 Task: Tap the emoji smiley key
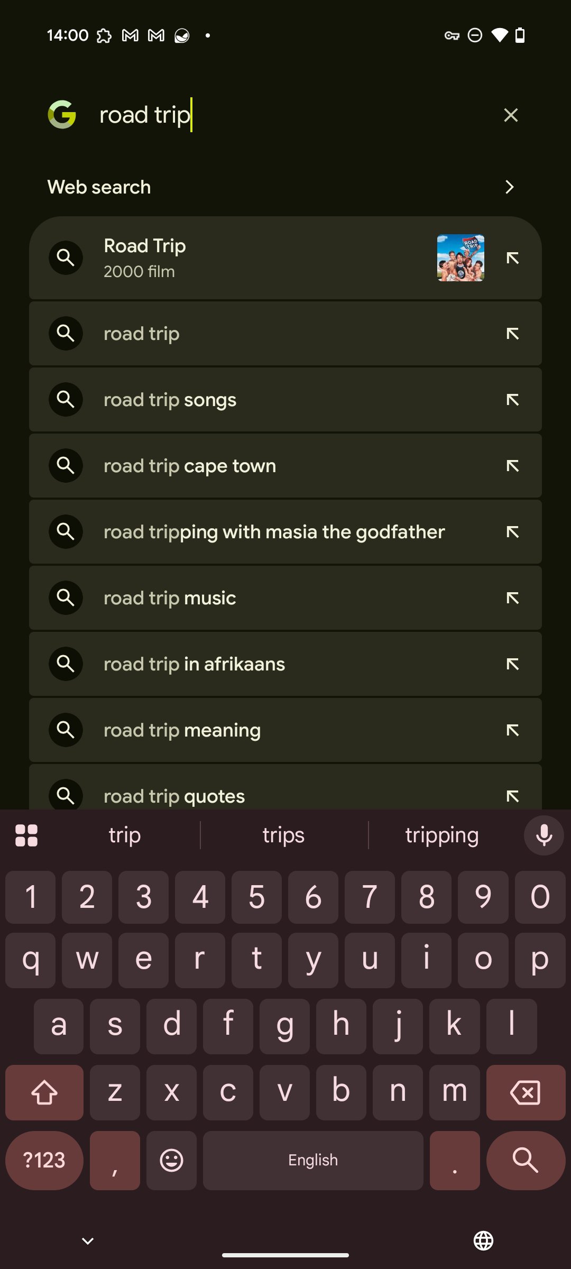[171, 1161]
